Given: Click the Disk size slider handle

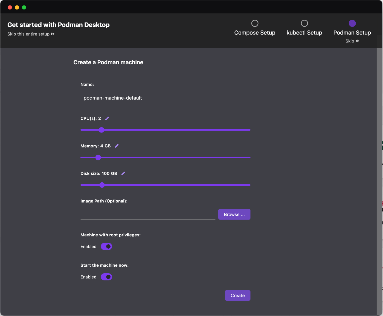Looking at the screenshot, I should coord(102,185).
